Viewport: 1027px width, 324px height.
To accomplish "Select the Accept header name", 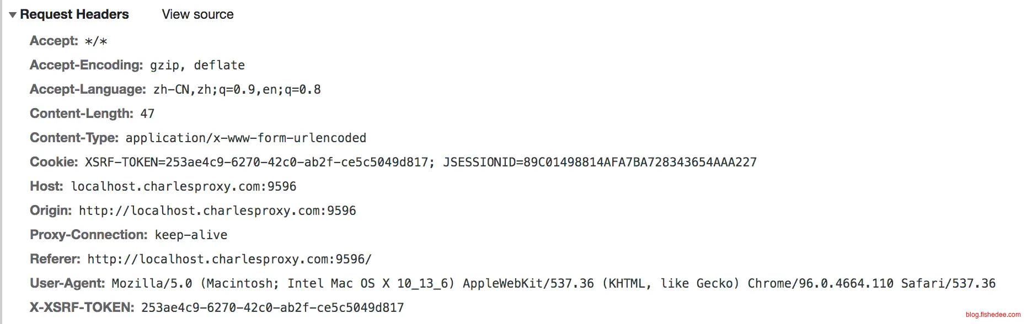I will pyautogui.click(x=54, y=41).
